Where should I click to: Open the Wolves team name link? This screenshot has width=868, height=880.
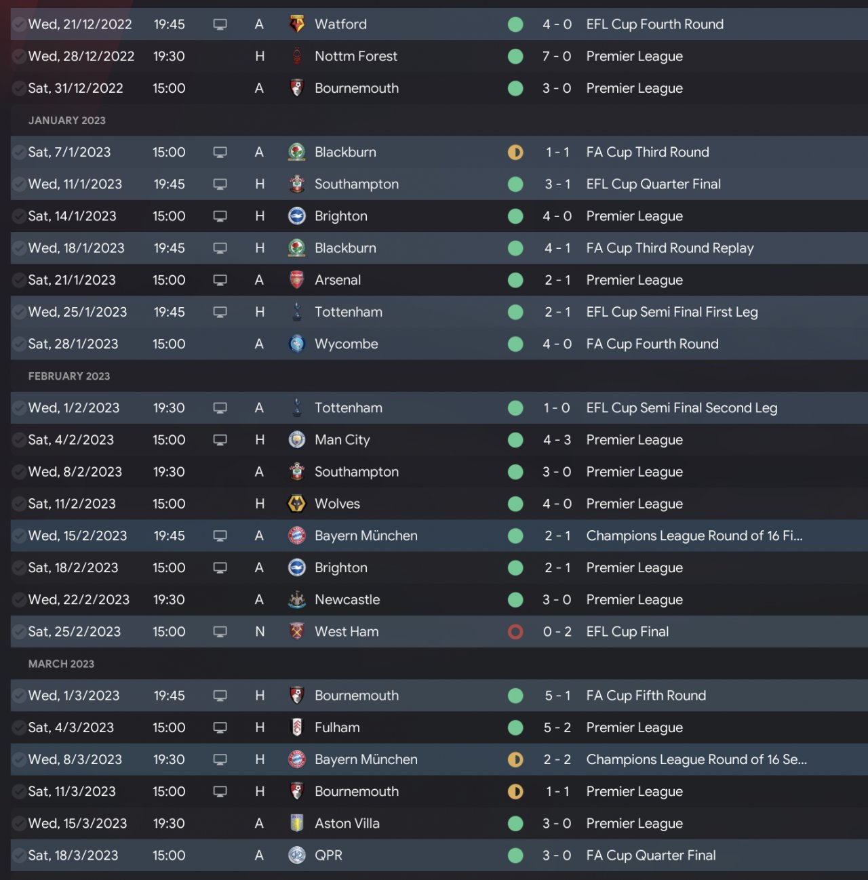click(x=337, y=504)
